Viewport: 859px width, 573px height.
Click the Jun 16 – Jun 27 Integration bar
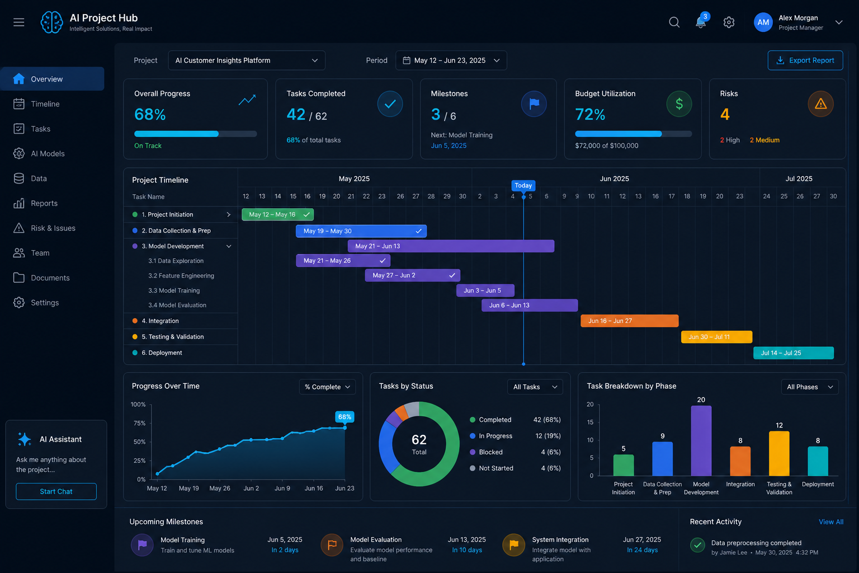pos(630,321)
